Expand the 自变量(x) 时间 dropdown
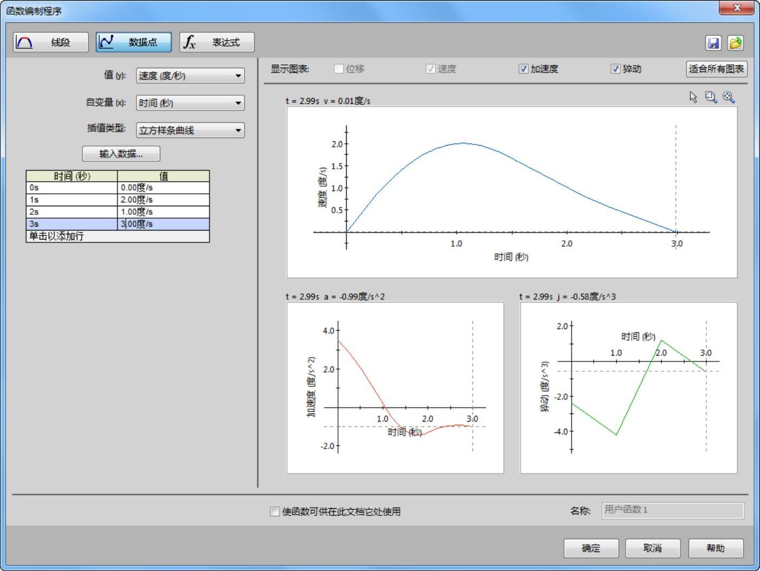This screenshot has height=571, width=760. (190, 103)
